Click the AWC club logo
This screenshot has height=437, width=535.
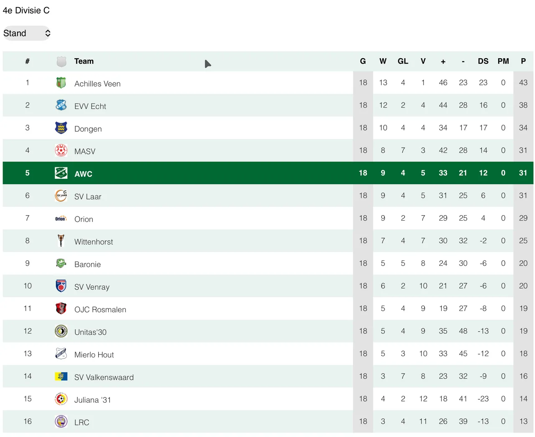pyautogui.click(x=61, y=173)
